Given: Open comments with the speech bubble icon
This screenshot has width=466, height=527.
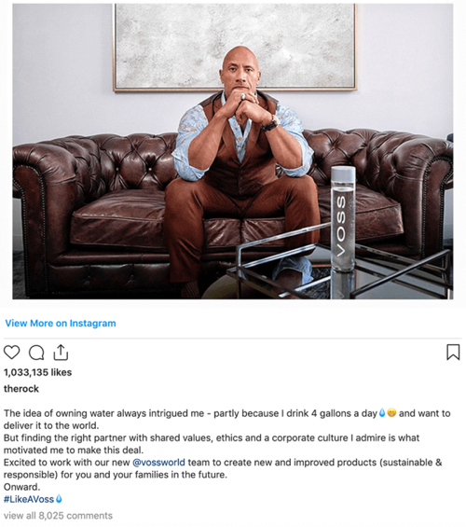Looking at the screenshot, I should (36, 353).
